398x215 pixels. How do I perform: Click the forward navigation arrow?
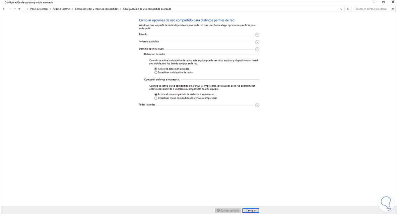pyautogui.click(x=10, y=9)
